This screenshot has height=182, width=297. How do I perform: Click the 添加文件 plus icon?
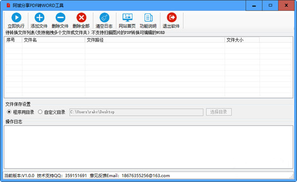click(40, 18)
